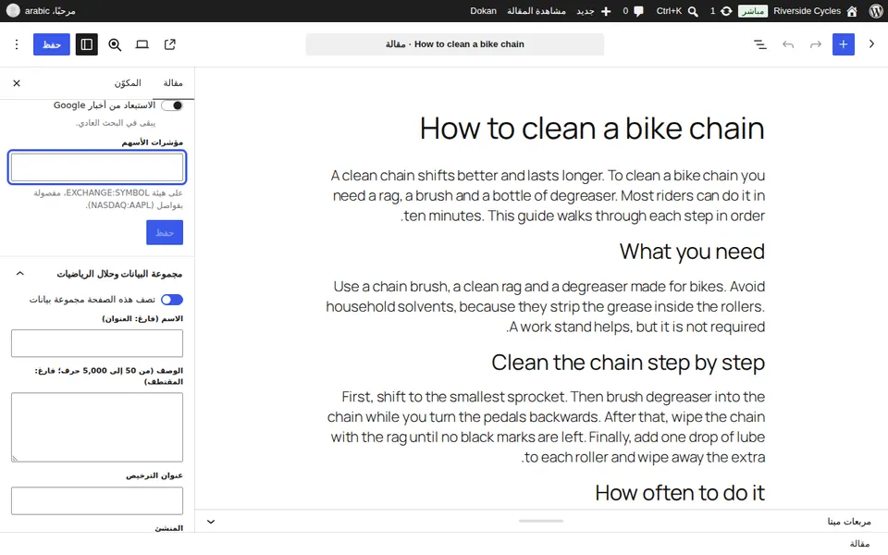
Task: Open the Dokan admin bar menu
Action: (x=483, y=11)
